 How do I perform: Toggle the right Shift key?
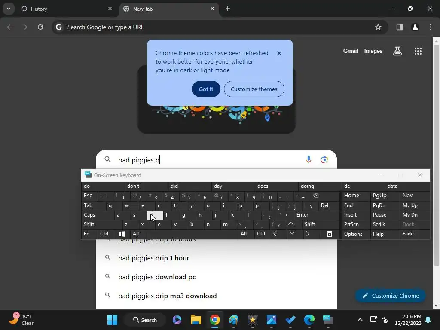(x=321, y=224)
